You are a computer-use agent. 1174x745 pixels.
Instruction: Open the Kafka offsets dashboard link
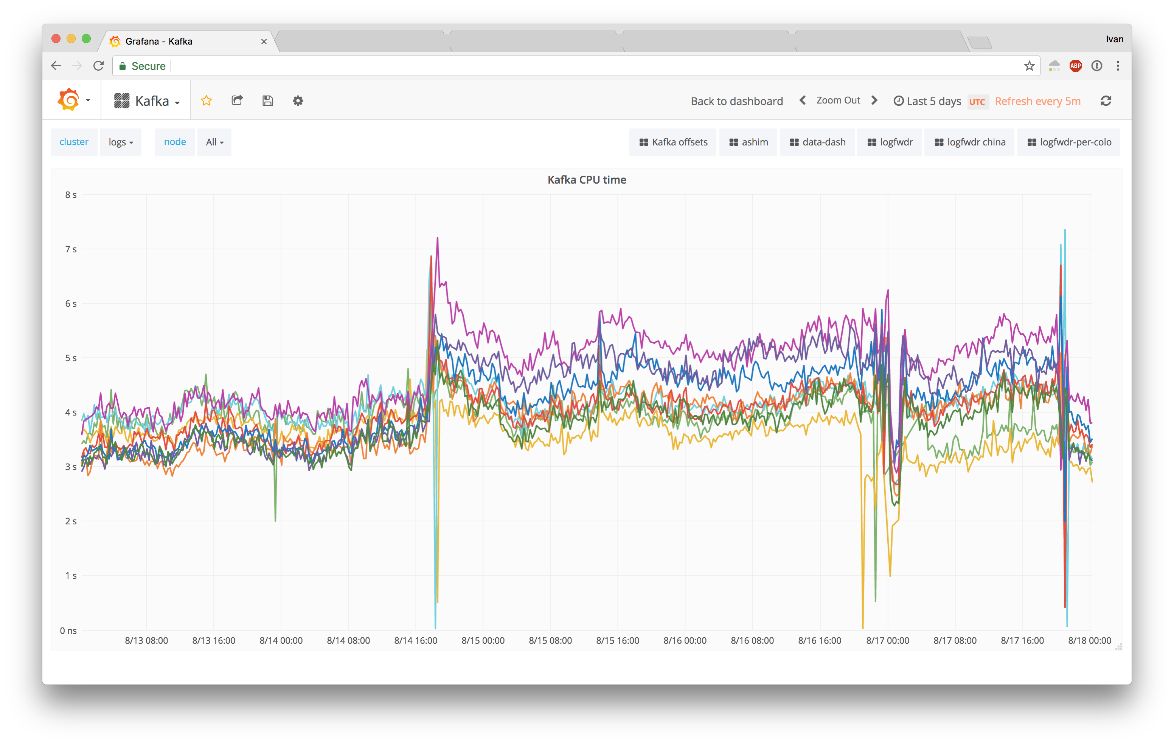point(673,142)
